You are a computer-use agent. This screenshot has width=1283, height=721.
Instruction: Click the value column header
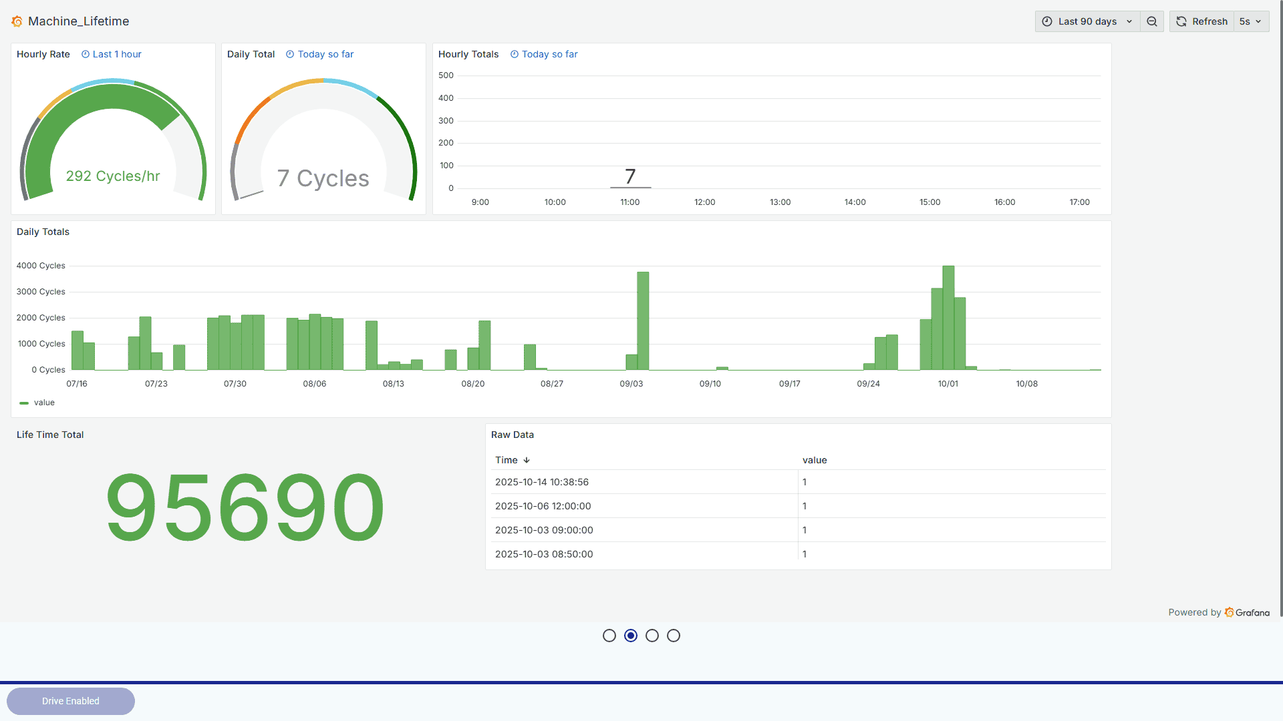[x=815, y=460]
